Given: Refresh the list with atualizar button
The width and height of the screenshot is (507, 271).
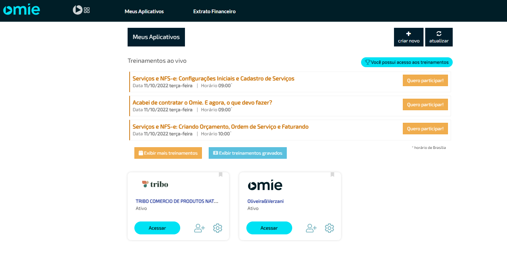Looking at the screenshot, I should point(439,37).
